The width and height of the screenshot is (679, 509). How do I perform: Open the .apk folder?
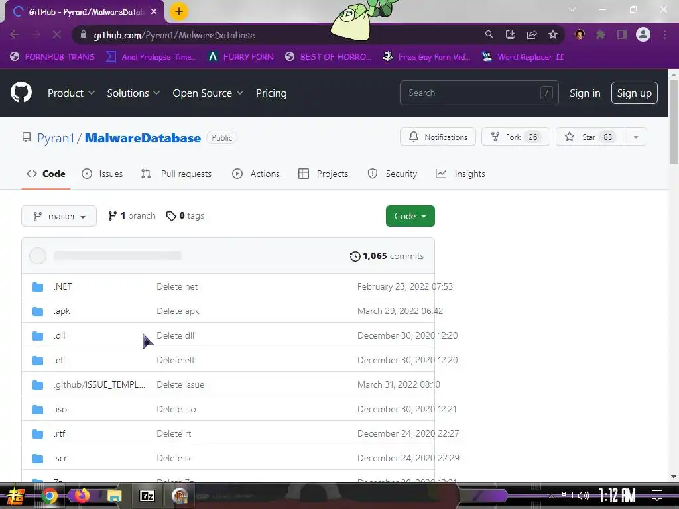point(62,311)
